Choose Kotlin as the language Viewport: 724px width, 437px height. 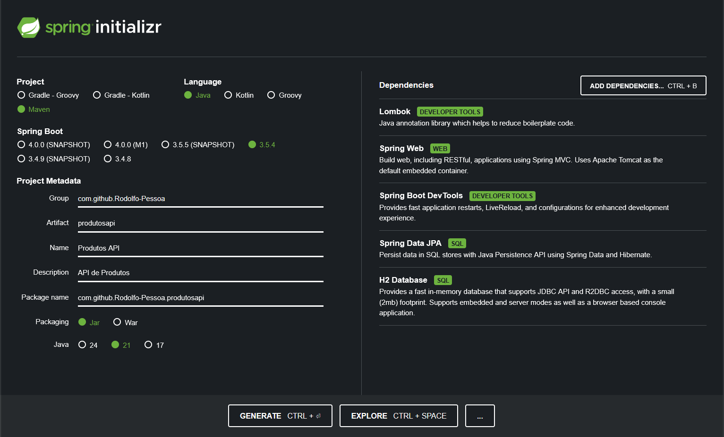[239, 95]
